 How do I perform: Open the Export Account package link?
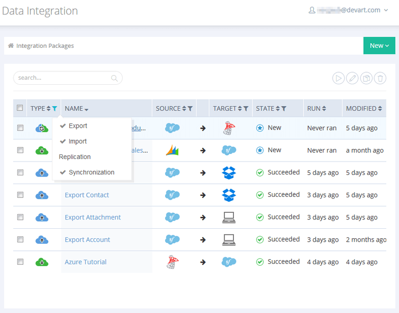tap(87, 240)
